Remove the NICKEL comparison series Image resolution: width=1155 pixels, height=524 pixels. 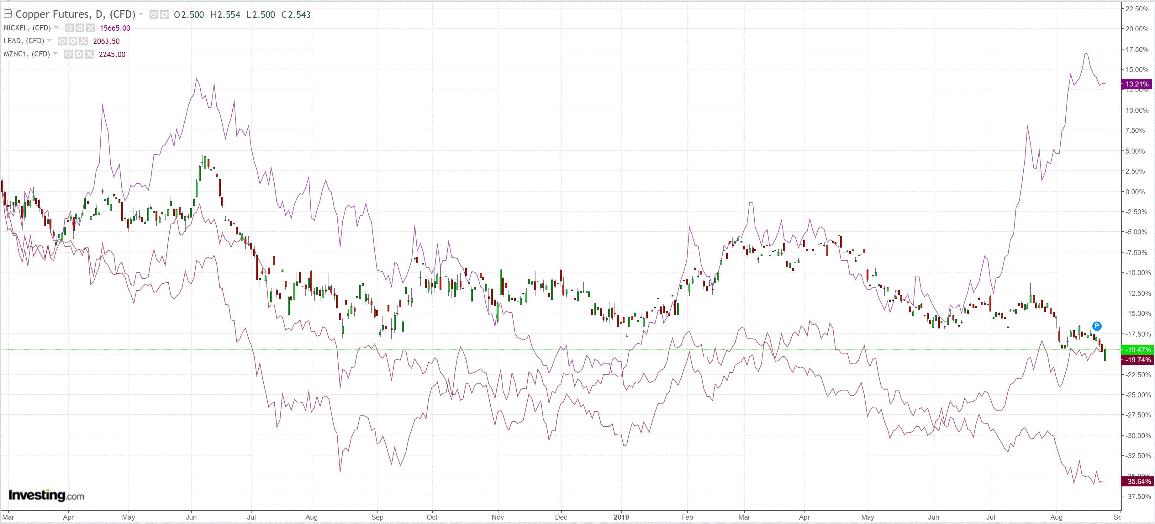(x=91, y=28)
